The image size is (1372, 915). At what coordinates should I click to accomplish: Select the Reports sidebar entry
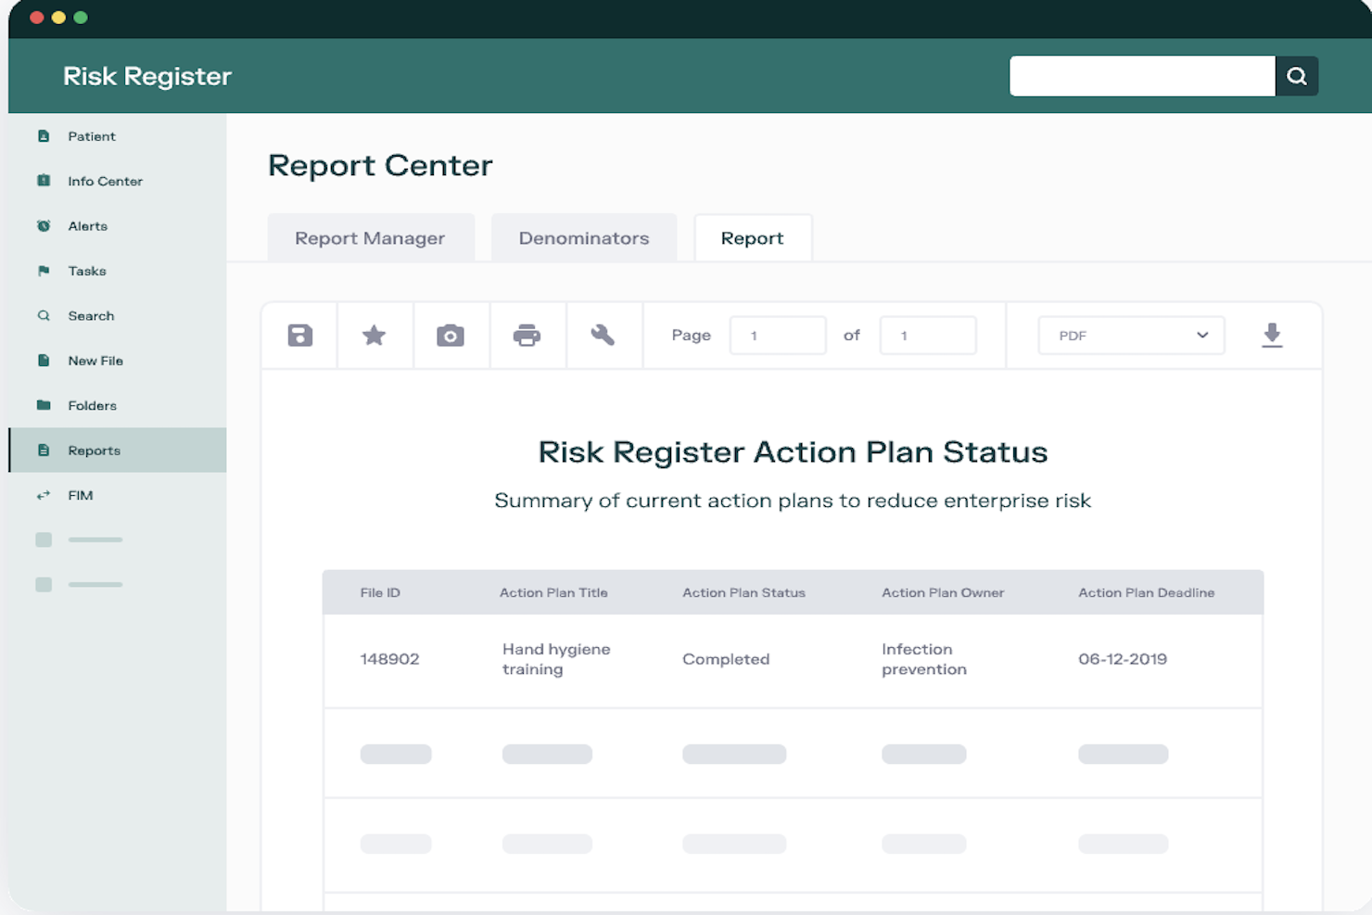pyautogui.click(x=93, y=450)
